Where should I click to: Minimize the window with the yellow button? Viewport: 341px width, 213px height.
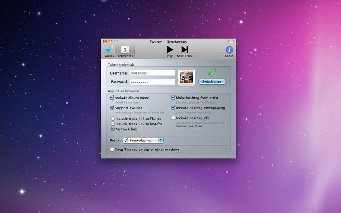[x=110, y=41]
